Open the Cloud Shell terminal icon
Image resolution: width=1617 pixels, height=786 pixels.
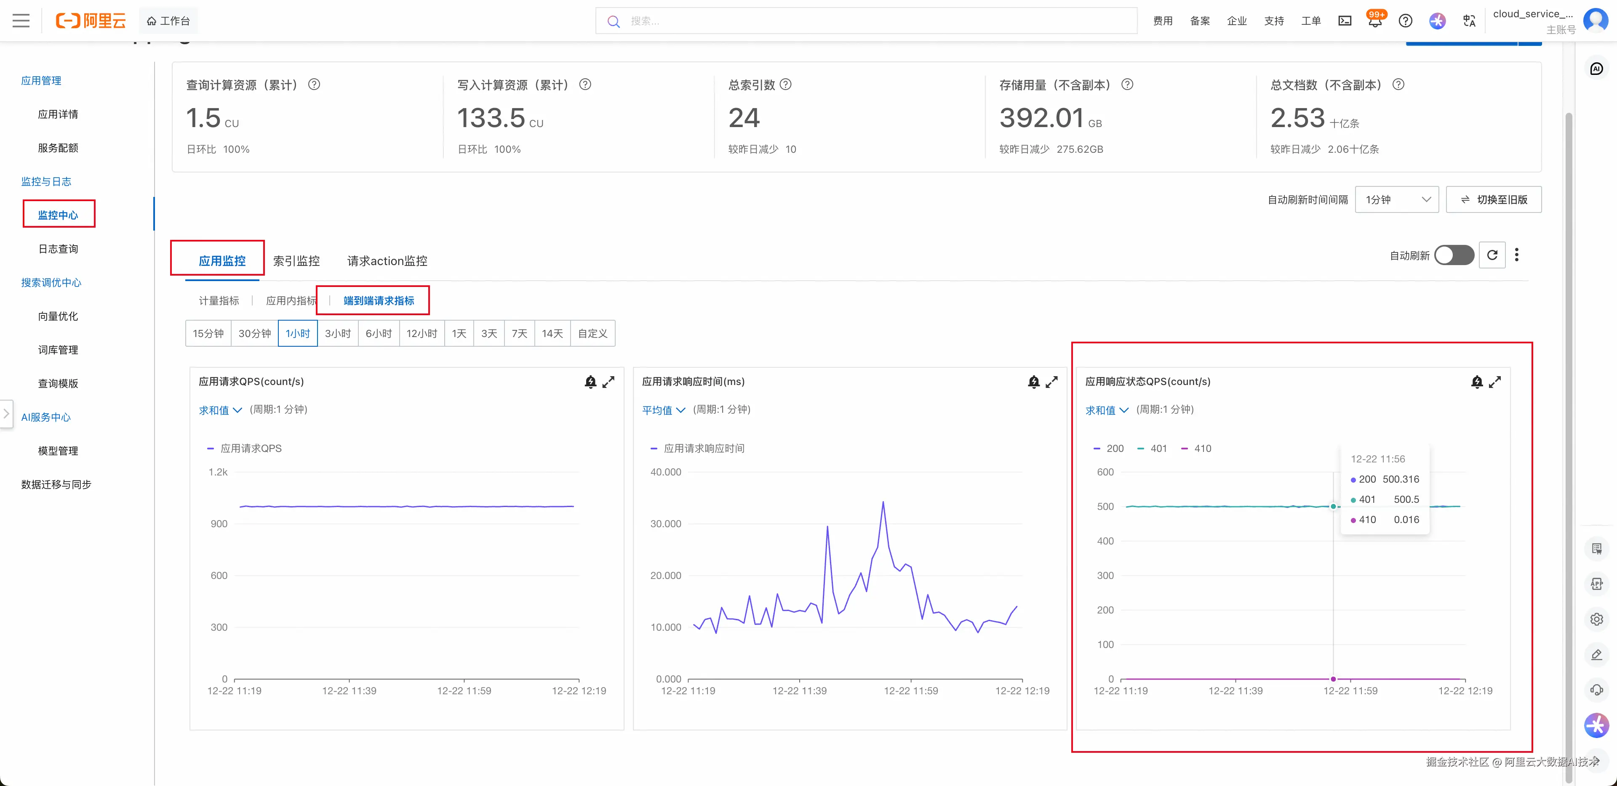point(1345,21)
